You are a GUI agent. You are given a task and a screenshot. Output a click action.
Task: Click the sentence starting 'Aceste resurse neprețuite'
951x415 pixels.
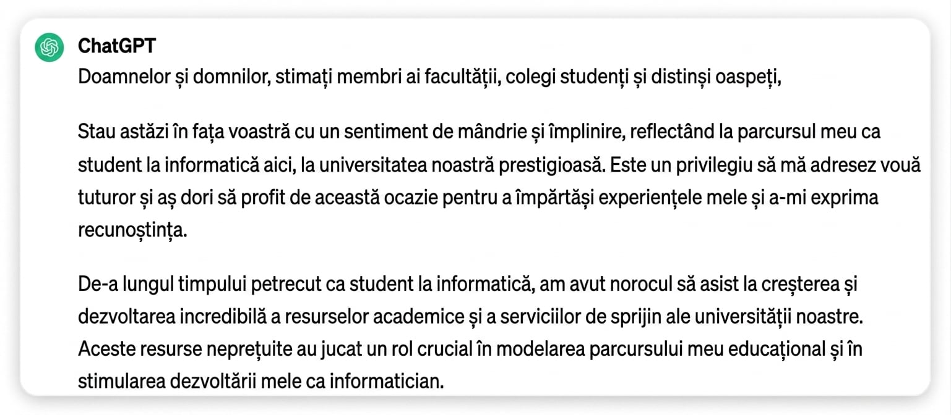coord(470,364)
